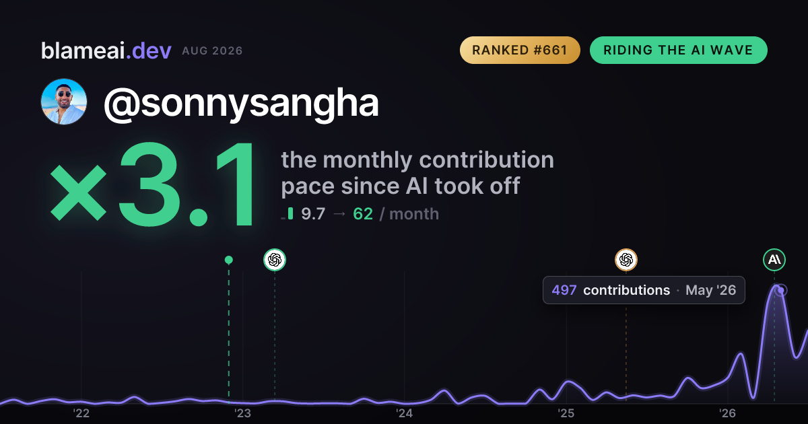Viewport: 808px width, 424px height.
Task: Click the green dot timeline marker
Action: pyautogui.click(x=229, y=260)
